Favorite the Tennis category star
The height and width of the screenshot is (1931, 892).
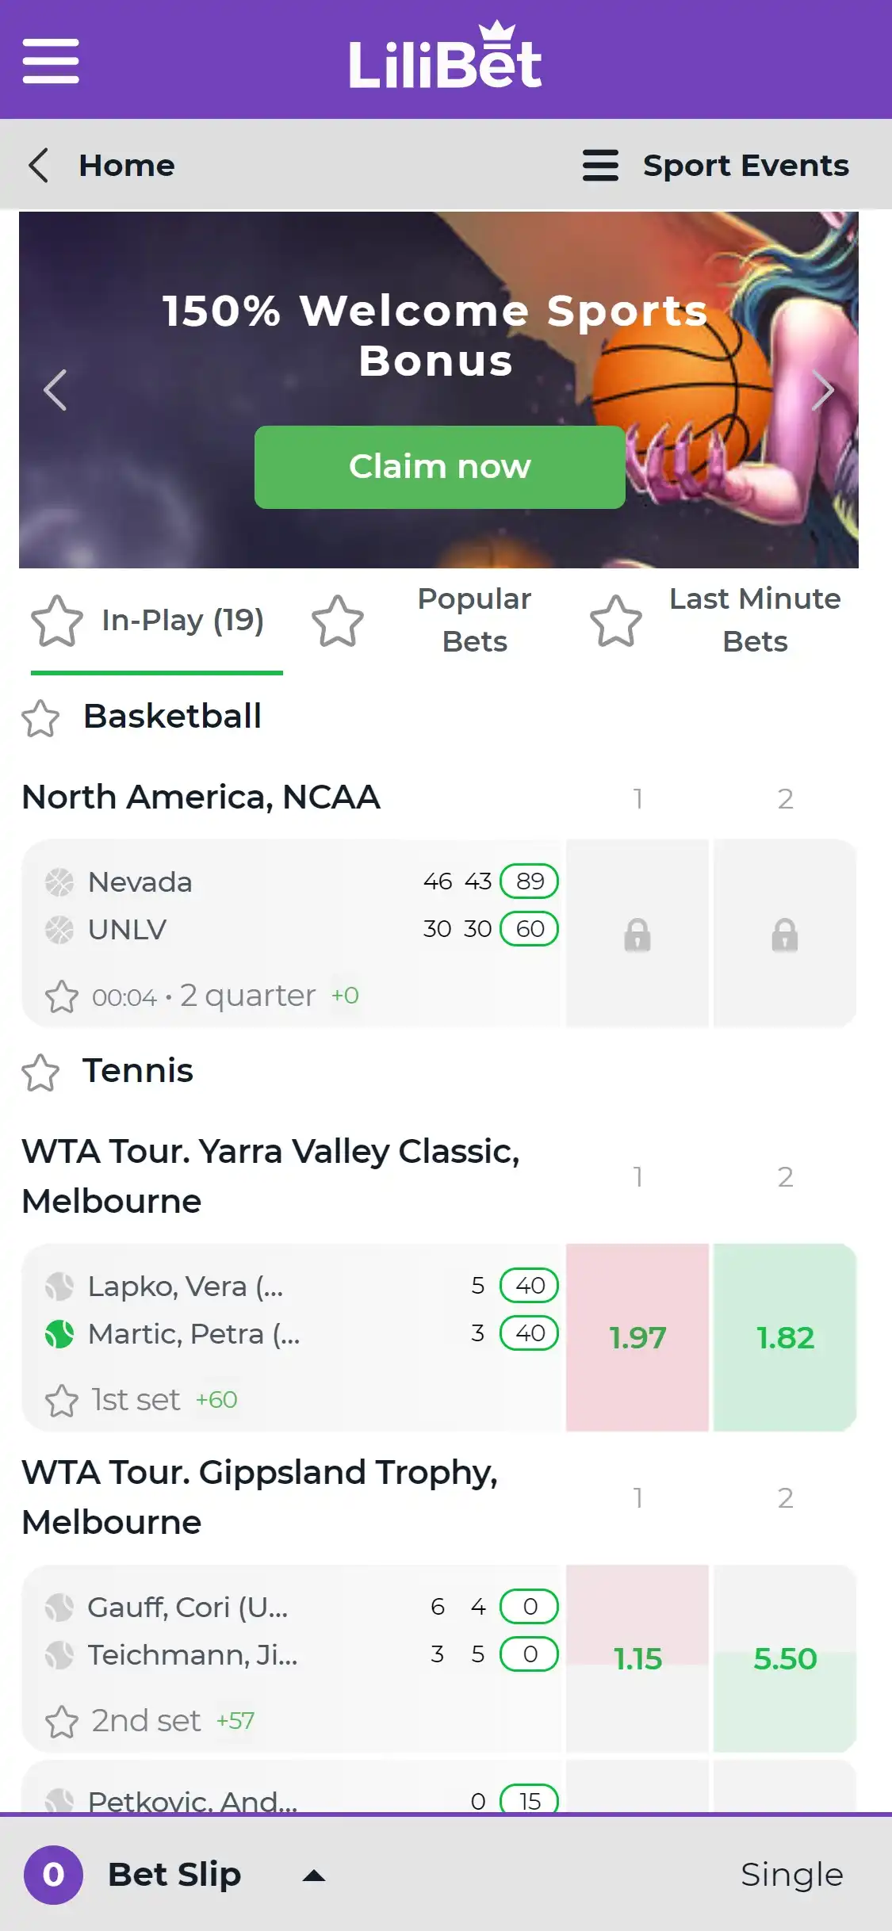pyautogui.click(x=40, y=1073)
